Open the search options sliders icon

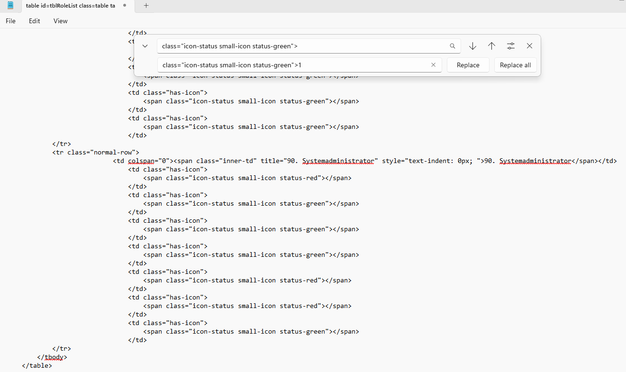510,46
